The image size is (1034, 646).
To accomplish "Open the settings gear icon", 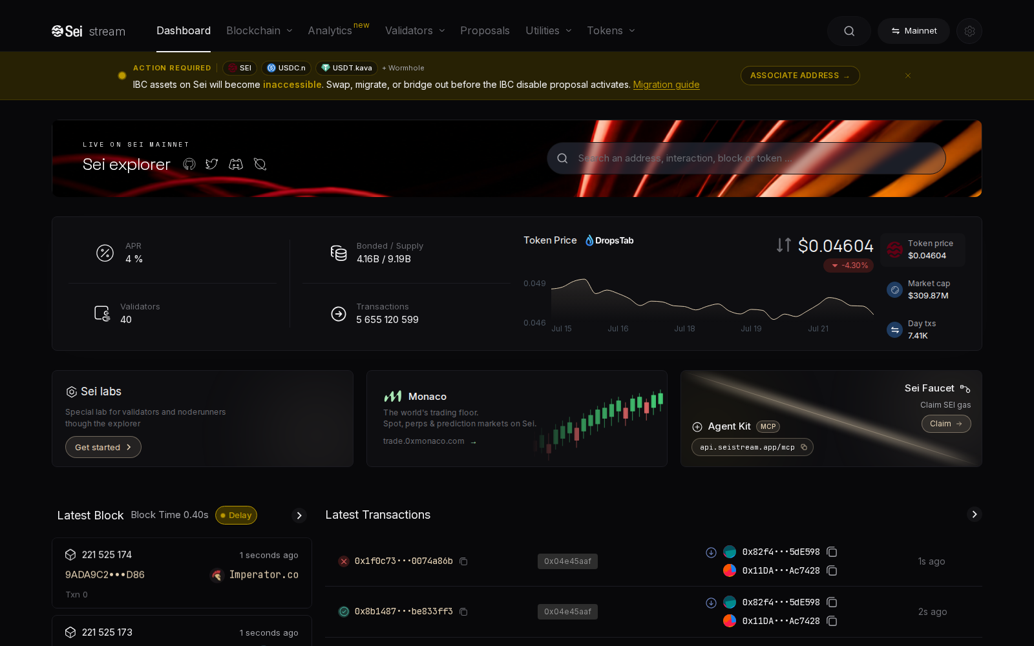I will pos(969,31).
